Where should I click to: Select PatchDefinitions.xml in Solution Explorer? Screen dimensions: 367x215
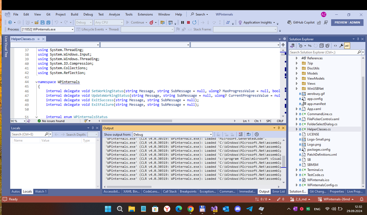coord(322,155)
